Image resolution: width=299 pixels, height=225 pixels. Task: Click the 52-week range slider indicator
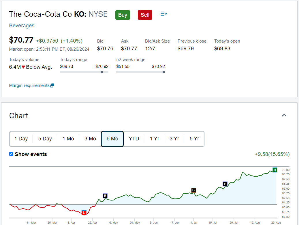click(163, 72)
